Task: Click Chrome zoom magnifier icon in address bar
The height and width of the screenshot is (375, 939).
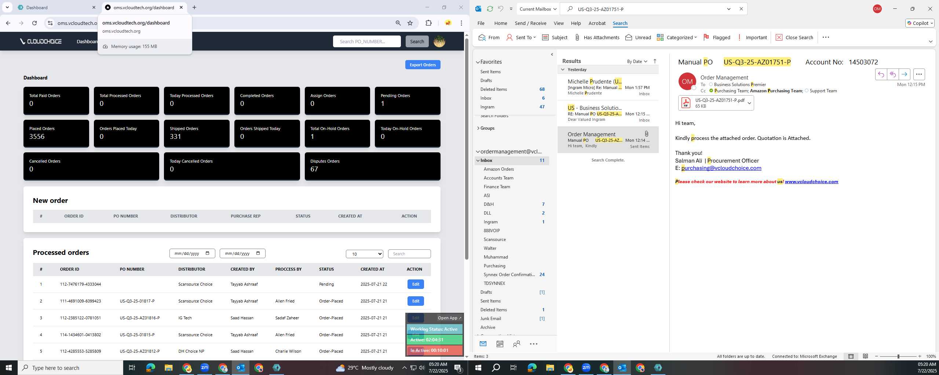Action: tap(398, 23)
